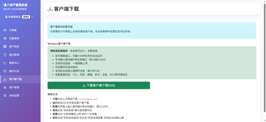Click the line 支持测试连接、一键采集上传
The height and width of the screenshot is (122, 266).
(71, 63)
